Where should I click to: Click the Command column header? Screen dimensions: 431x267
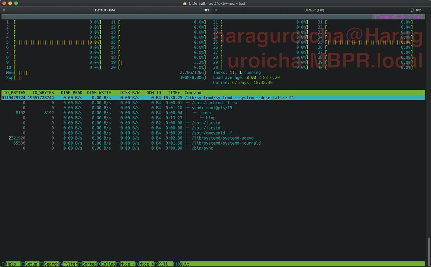coord(193,92)
